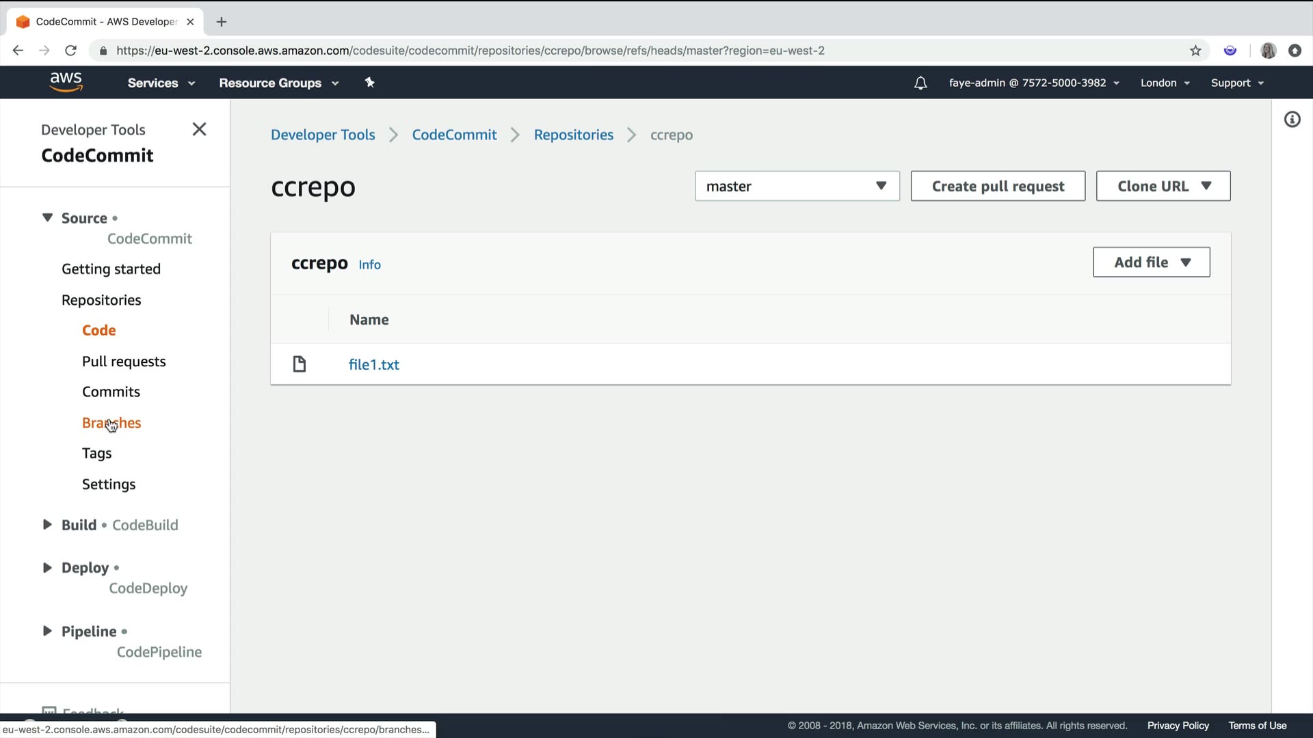Viewport: 1313px width, 738px height.
Task: Click Create pull request button
Action: click(x=997, y=186)
